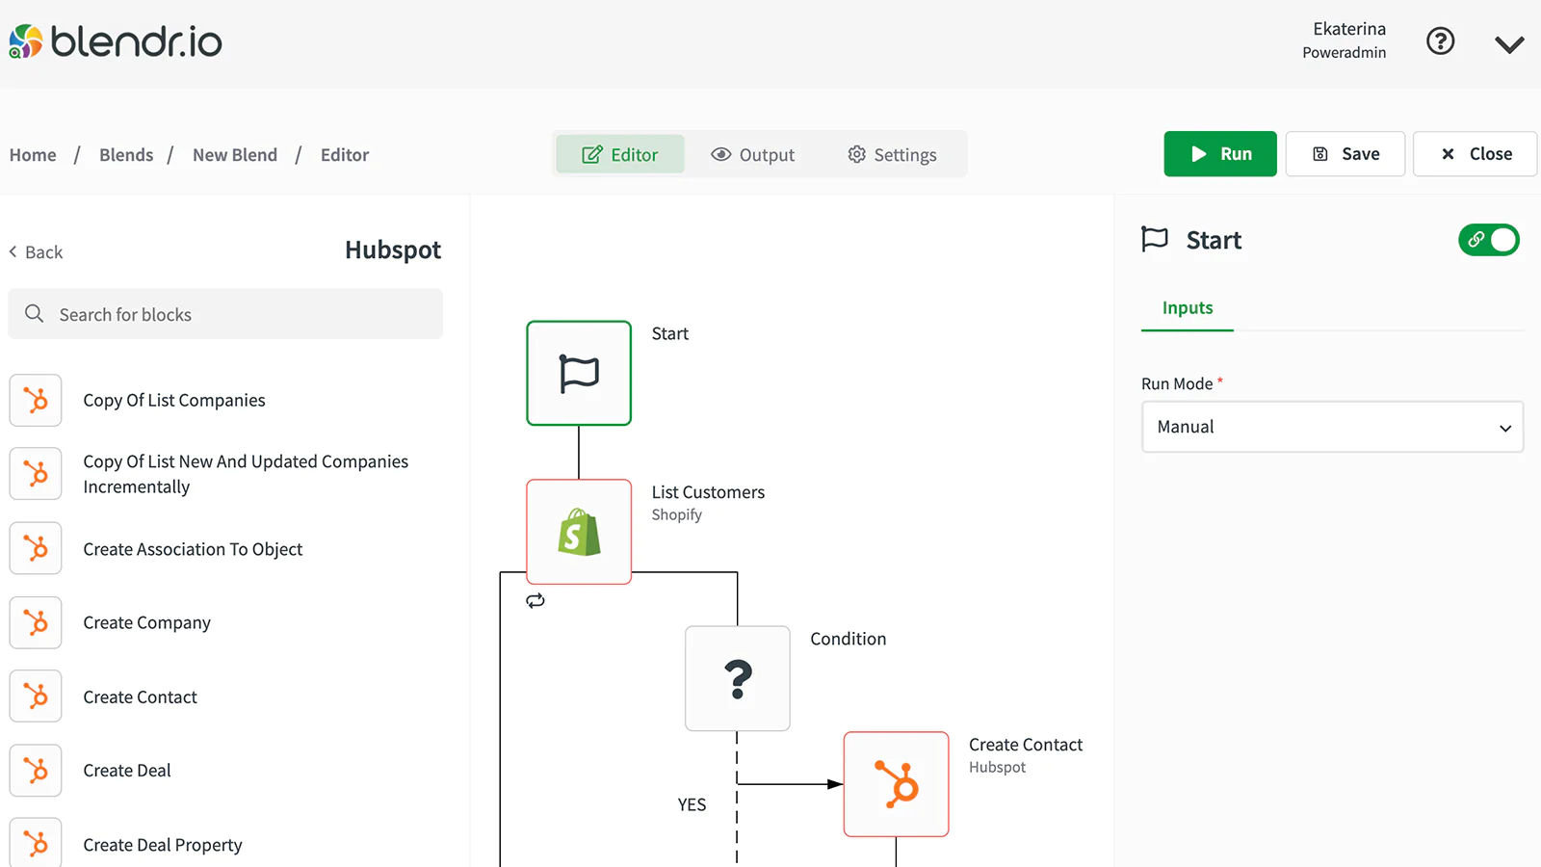This screenshot has height=867, width=1541.
Task: Click the Ekaterina Poweradmin user name
Action: (1345, 40)
